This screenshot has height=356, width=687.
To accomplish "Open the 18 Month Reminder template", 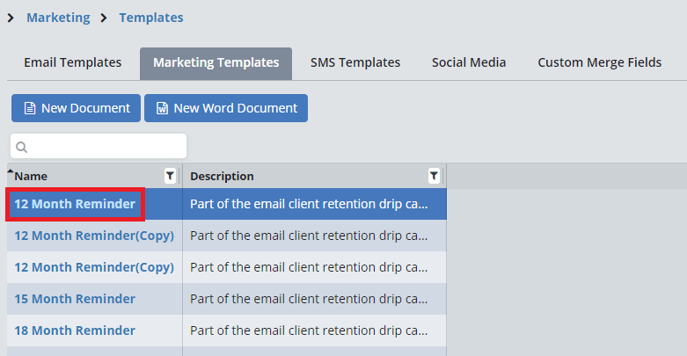I will pyautogui.click(x=75, y=331).
